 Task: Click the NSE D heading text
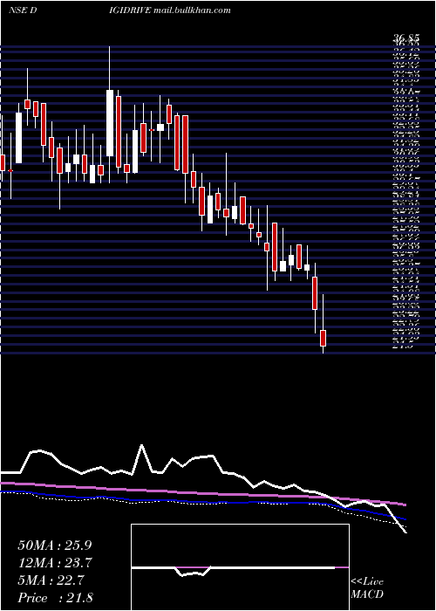22,10
